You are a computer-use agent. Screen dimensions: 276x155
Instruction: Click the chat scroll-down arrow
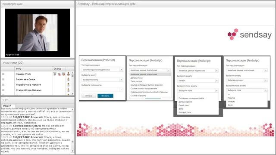72,151
